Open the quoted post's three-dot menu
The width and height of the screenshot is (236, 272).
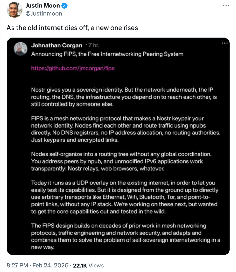coord(225,43)
